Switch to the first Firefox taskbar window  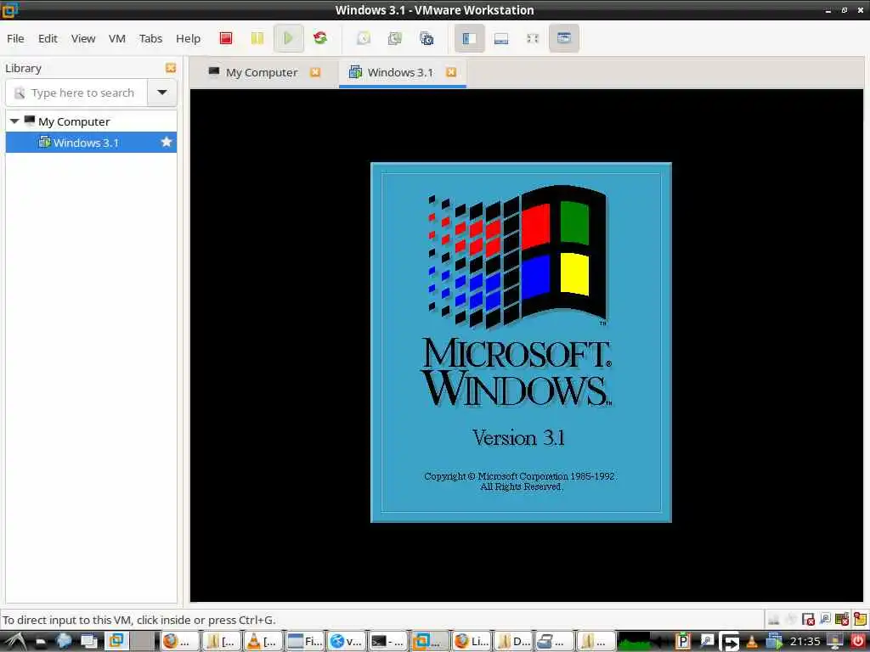coord(180,642)
